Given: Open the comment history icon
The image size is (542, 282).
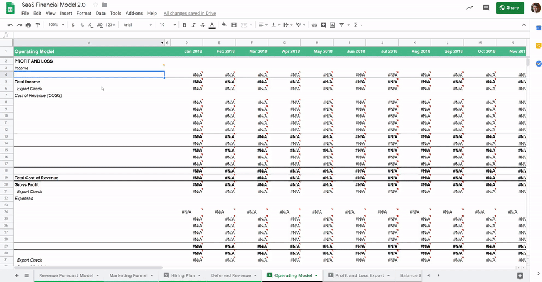Looking at the screenshot, I should (486, 8).
